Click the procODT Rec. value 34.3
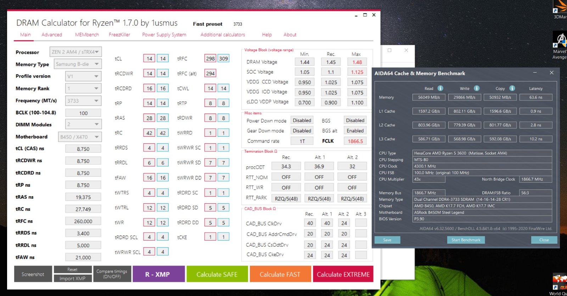Viewport: 567px width, 296px height. coord(286,166)
